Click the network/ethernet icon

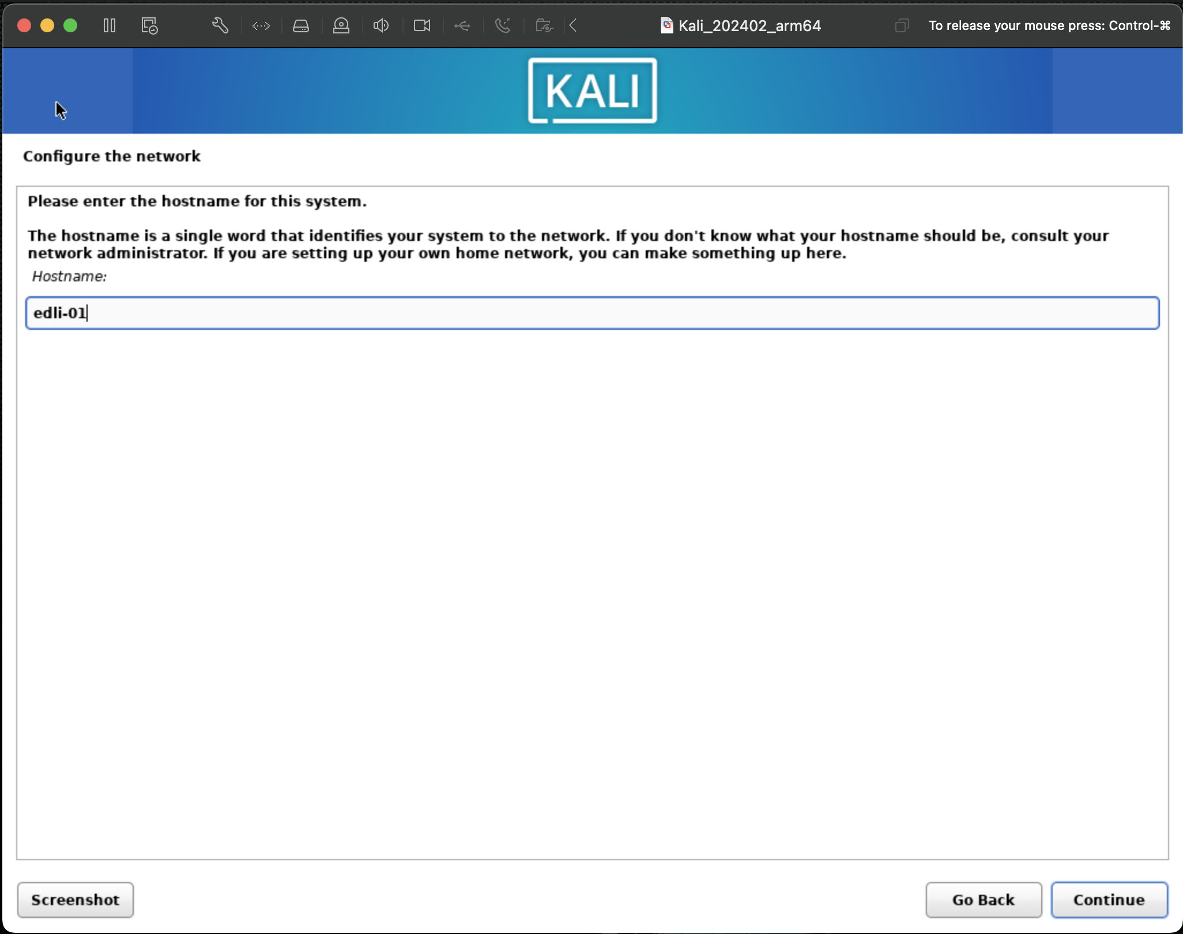pos(260,26)
